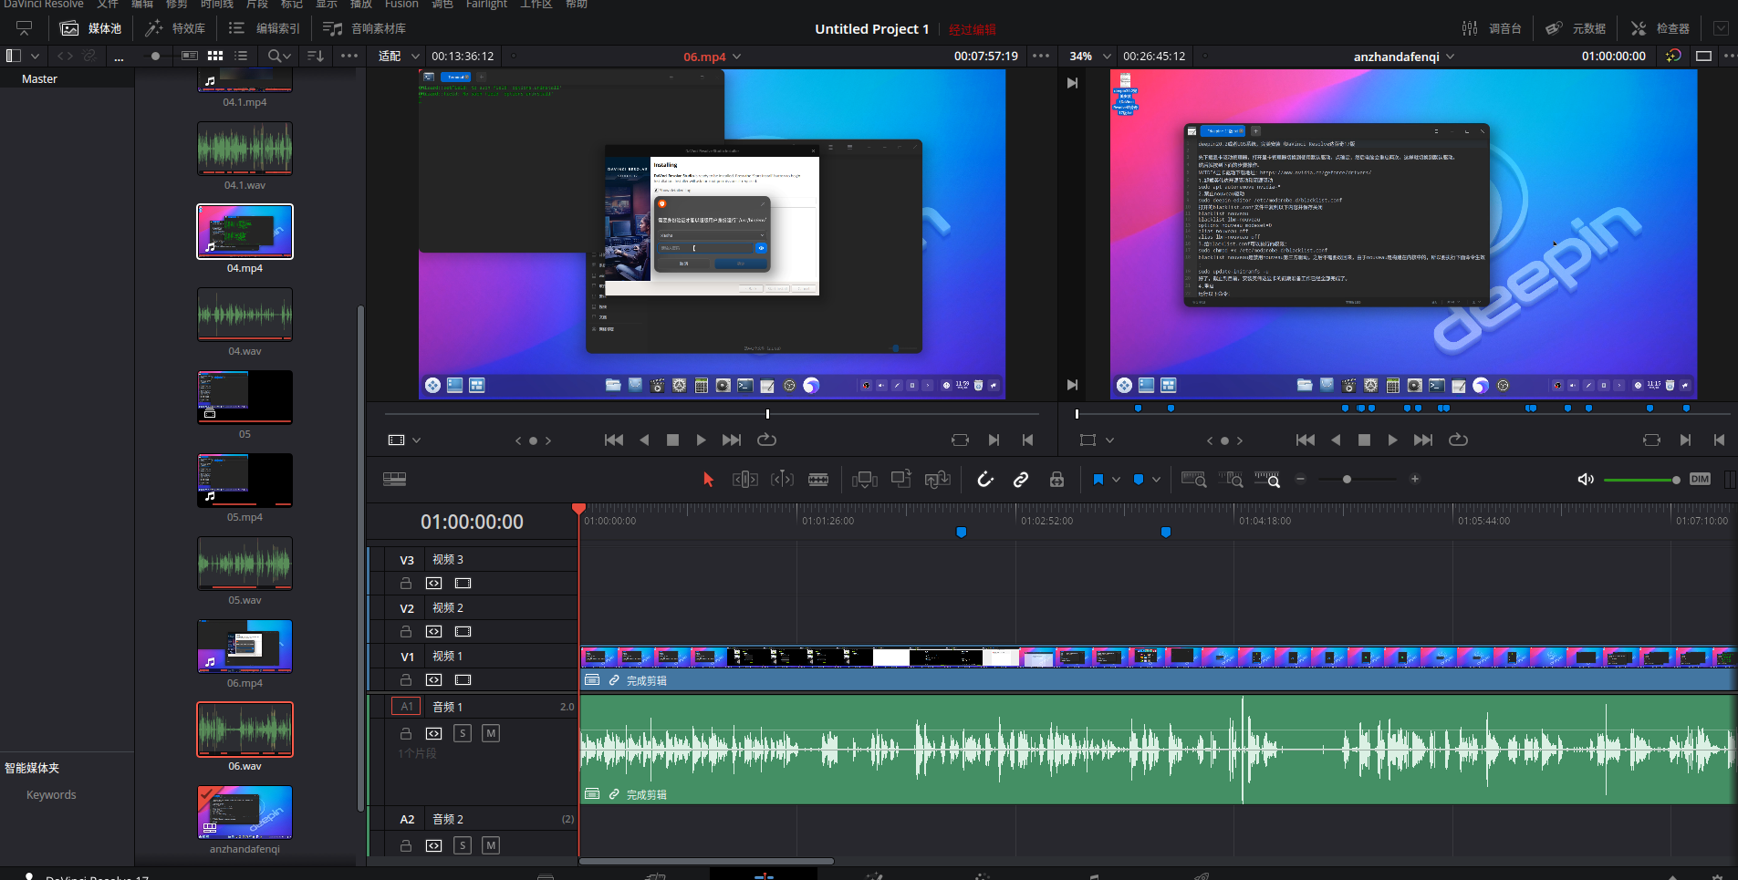Toggle timeline Snapping magnet icon
1738x880 pixels.
pos(985,480)
